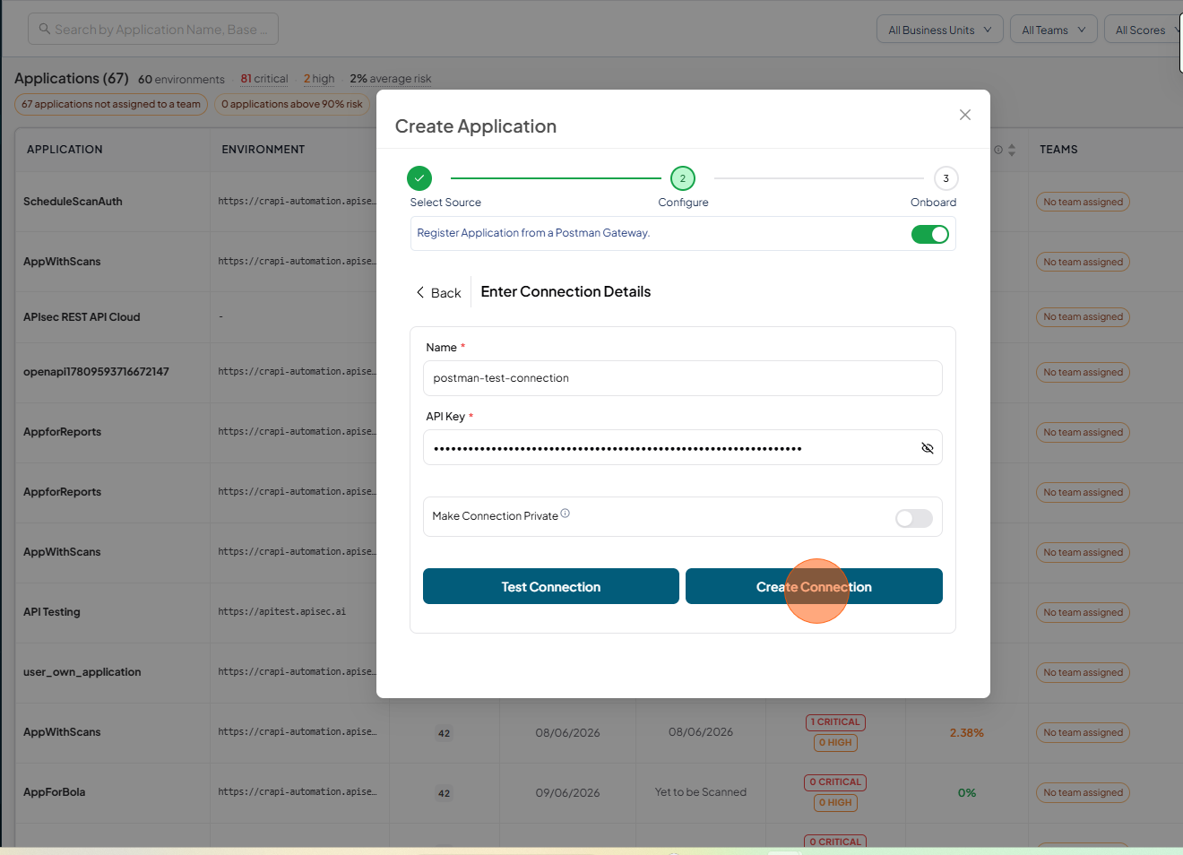
Task: Disable Register Application from Postman Gateway toggle
Action: [x=930, y=234]
